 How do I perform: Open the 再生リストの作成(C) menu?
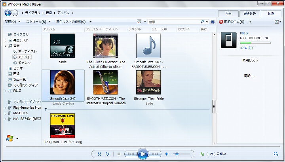click(71, 22)
